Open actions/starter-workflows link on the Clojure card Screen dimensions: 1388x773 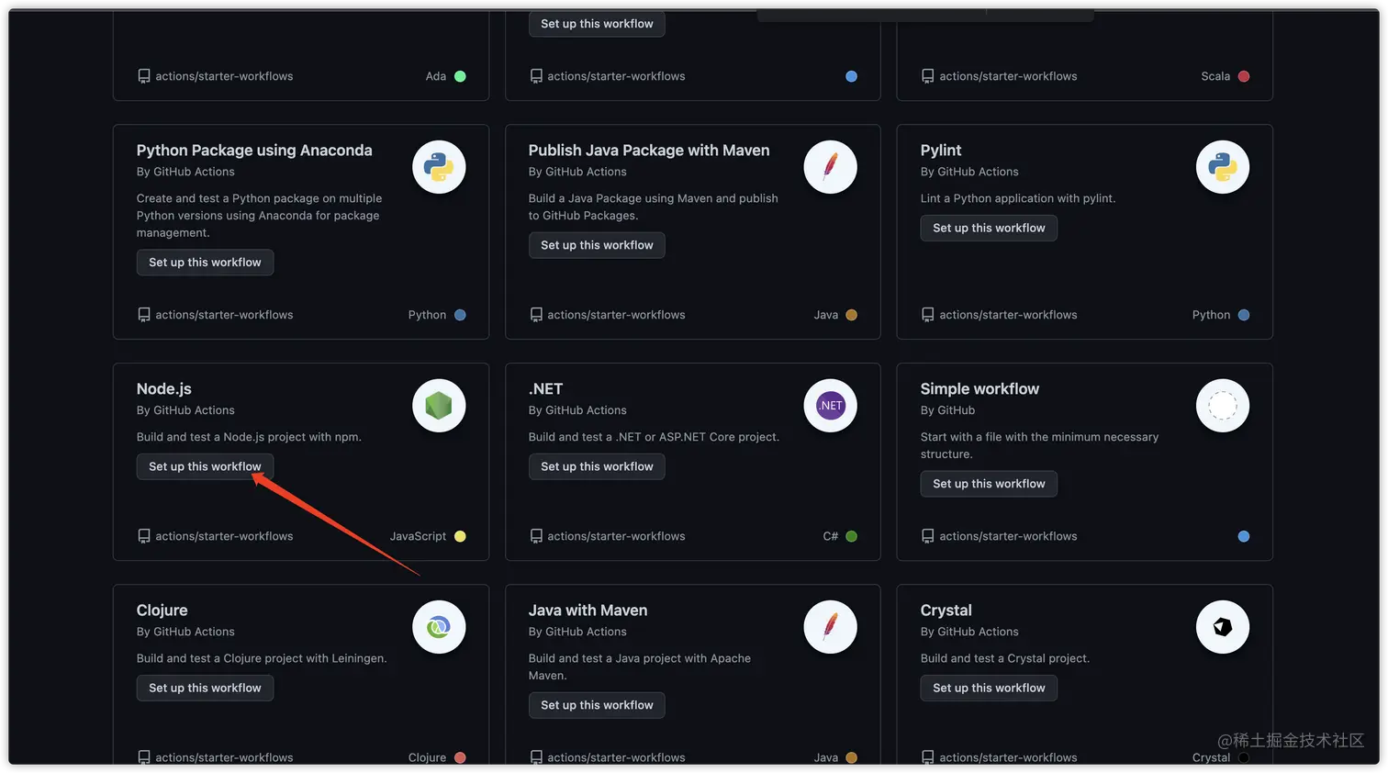click(x=225, y=756)
